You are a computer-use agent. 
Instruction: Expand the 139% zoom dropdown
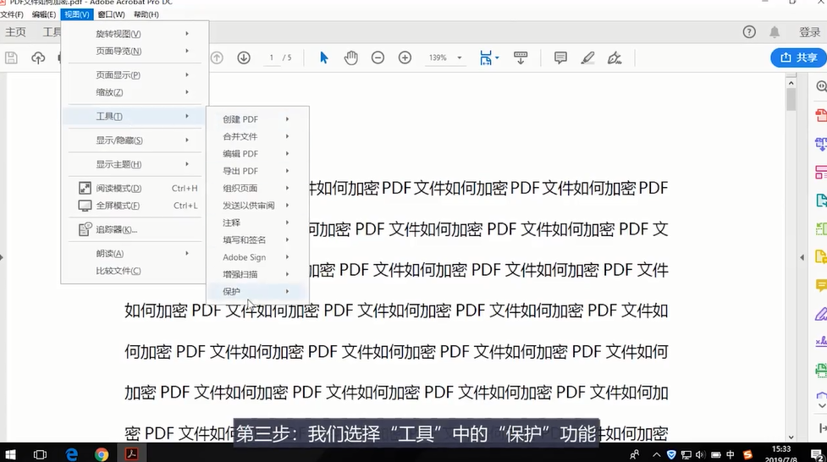point(460,58)
